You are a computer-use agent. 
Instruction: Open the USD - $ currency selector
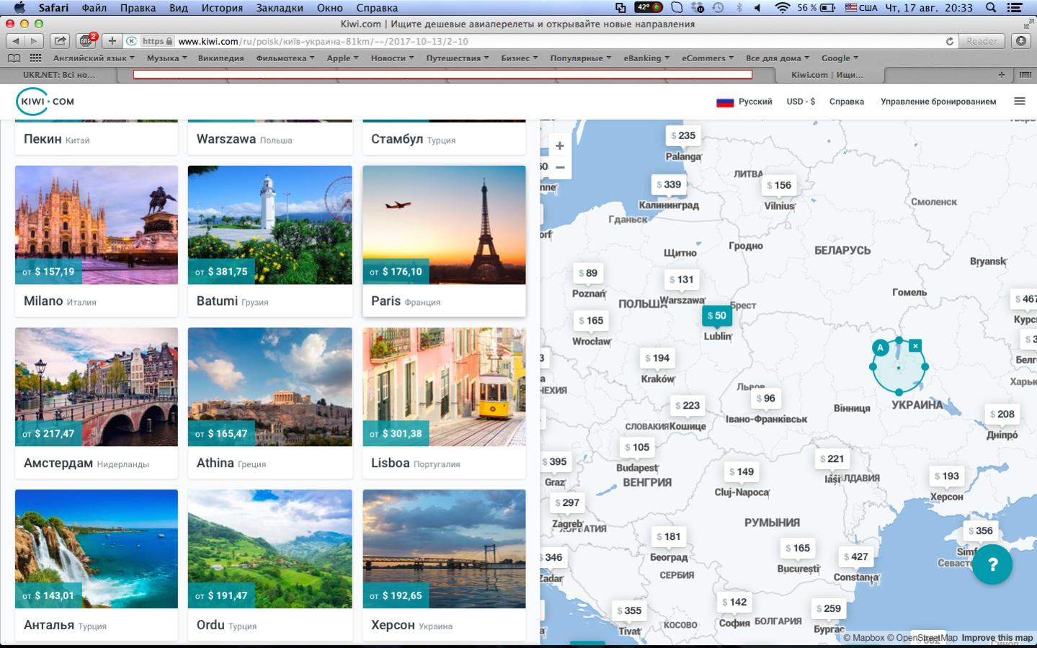tap(801, 102)
